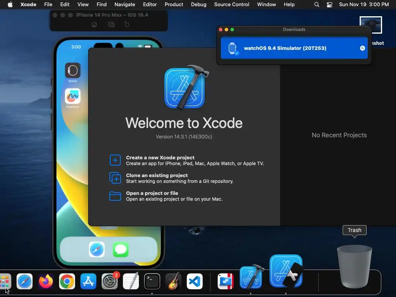Open TextEdit from the Dock
This screenshot has width=396, height=297.
click(131, 281)
